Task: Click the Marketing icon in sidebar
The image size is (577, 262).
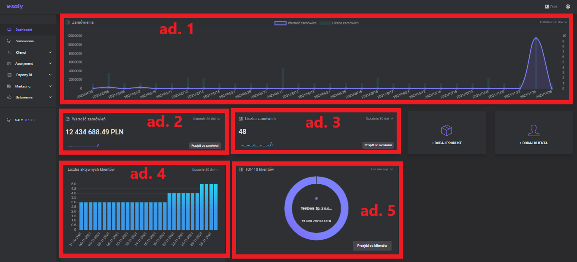Action: click(9, 86)
